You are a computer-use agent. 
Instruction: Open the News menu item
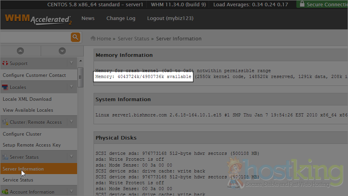click(88, 18)
